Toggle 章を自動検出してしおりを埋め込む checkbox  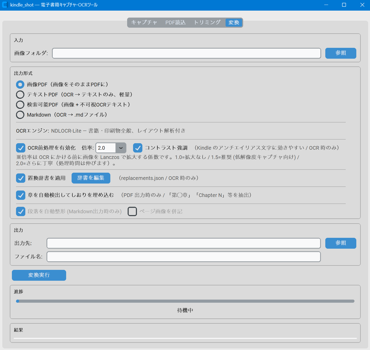click(21, 195)
